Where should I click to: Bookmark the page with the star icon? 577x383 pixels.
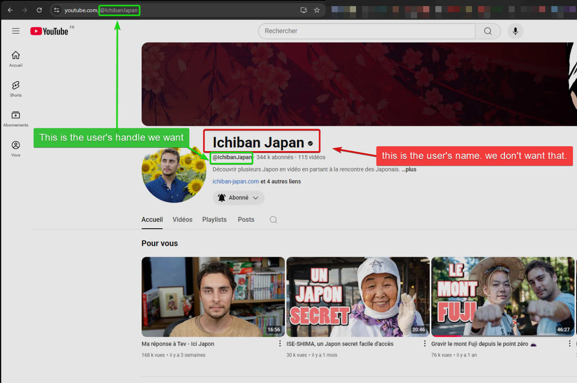coord(317,10)
